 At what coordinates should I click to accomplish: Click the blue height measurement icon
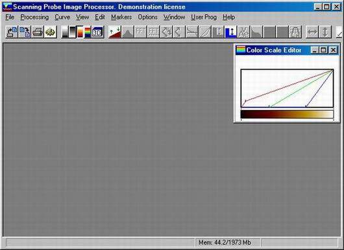click(x=231, y=32)
